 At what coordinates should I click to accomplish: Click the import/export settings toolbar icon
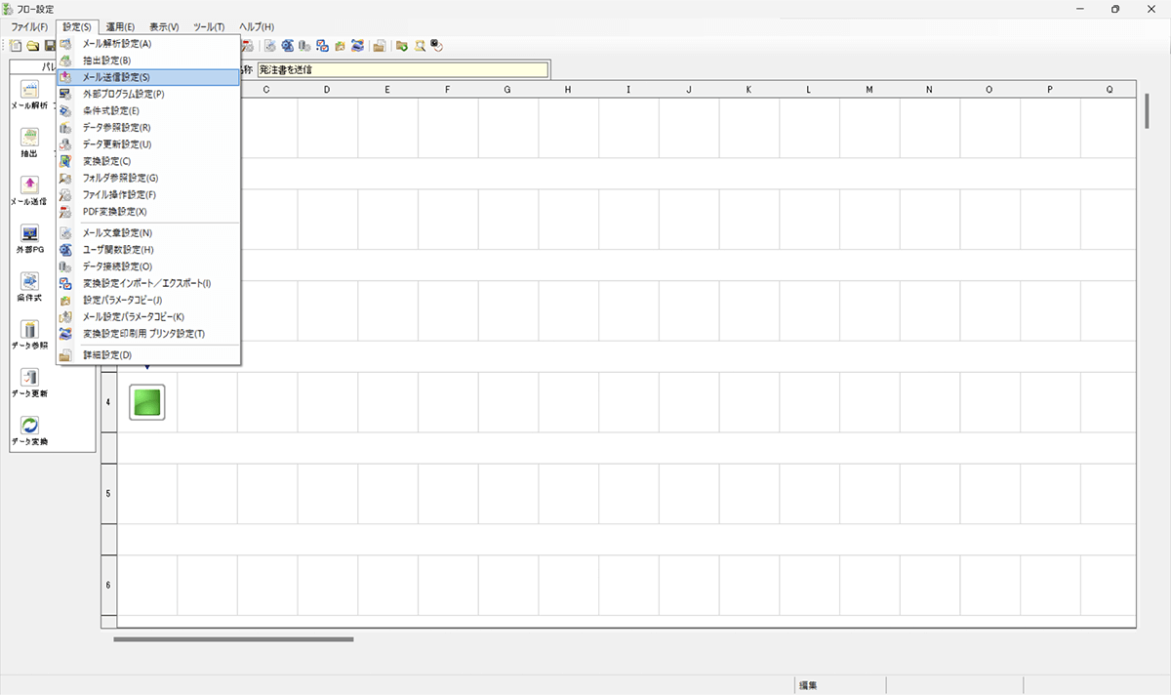pyautogui.click(x=322, y=45)
